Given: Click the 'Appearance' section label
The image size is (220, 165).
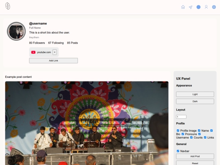Looking at the screenshot, I should click(184, 86).
